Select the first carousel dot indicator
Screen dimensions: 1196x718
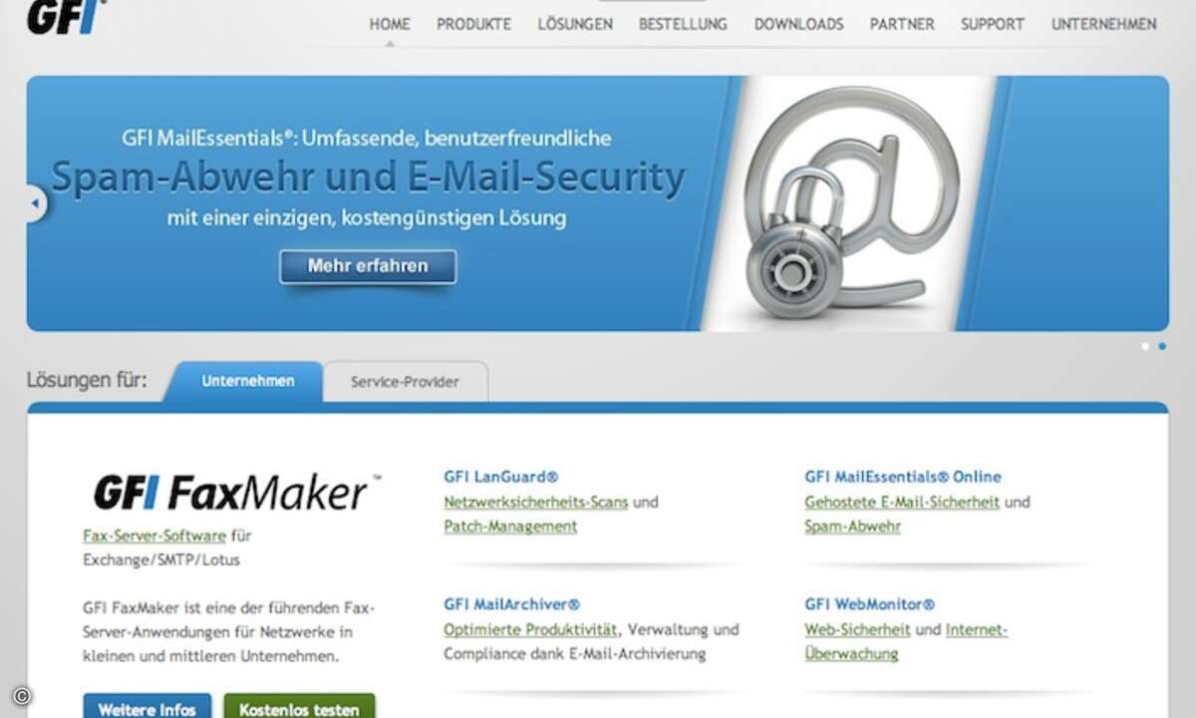(1145, 346)
